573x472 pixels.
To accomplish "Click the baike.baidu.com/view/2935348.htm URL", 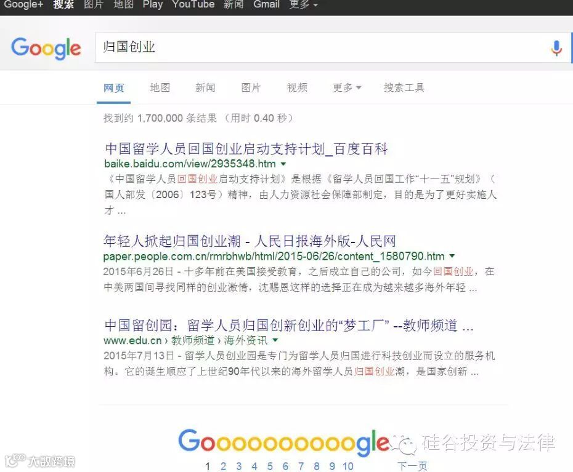I will (190, 164).
